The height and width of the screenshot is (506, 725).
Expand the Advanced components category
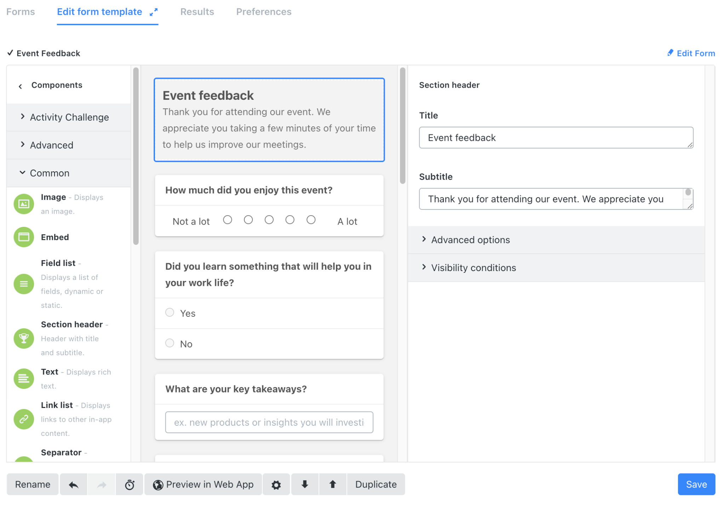coord(69,145)
